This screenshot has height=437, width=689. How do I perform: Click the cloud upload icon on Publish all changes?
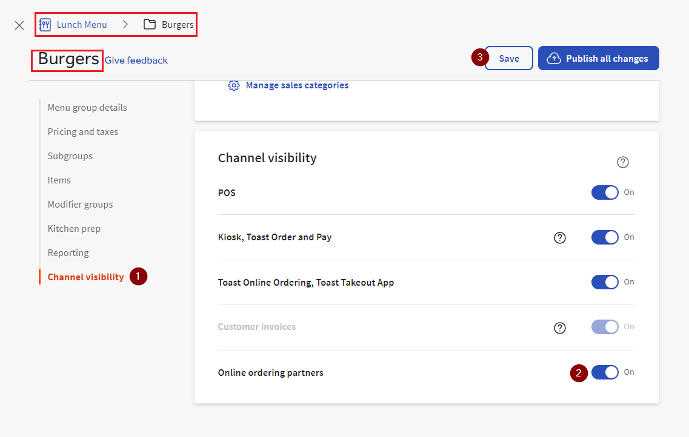(554, 57)
